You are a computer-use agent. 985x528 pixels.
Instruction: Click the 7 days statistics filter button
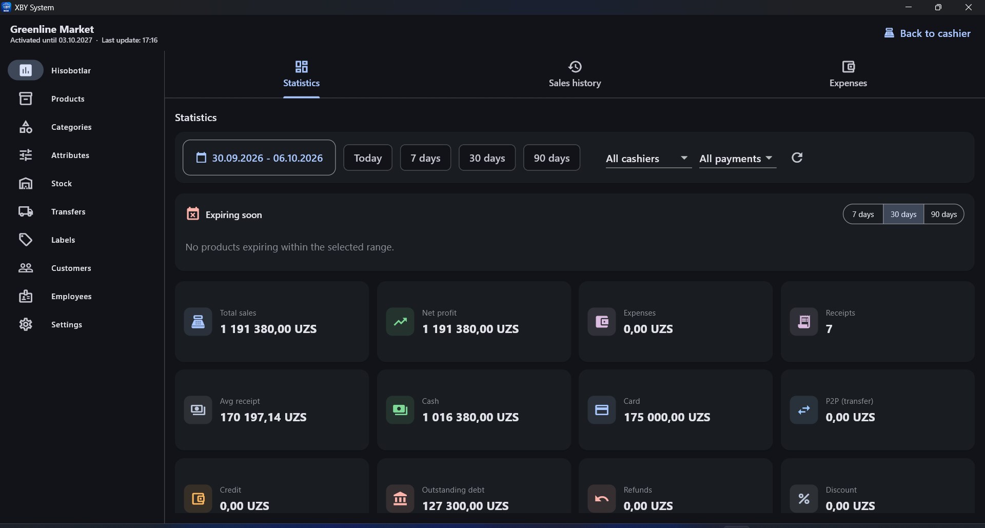click(425, 158)
